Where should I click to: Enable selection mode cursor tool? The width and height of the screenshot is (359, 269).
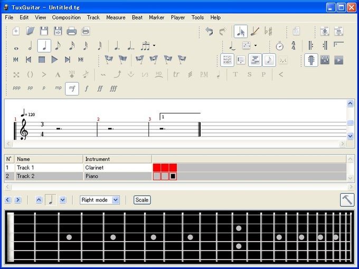(241, 31)
